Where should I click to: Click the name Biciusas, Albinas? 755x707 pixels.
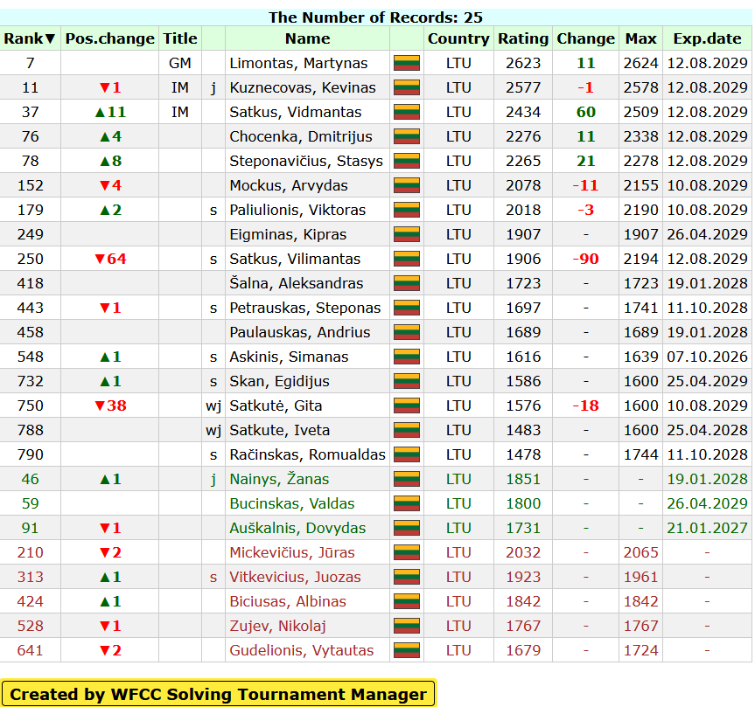[x=288, y=601]
